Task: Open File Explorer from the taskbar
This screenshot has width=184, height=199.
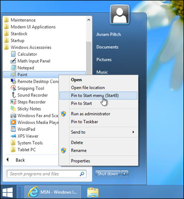Action: [93, 192]
